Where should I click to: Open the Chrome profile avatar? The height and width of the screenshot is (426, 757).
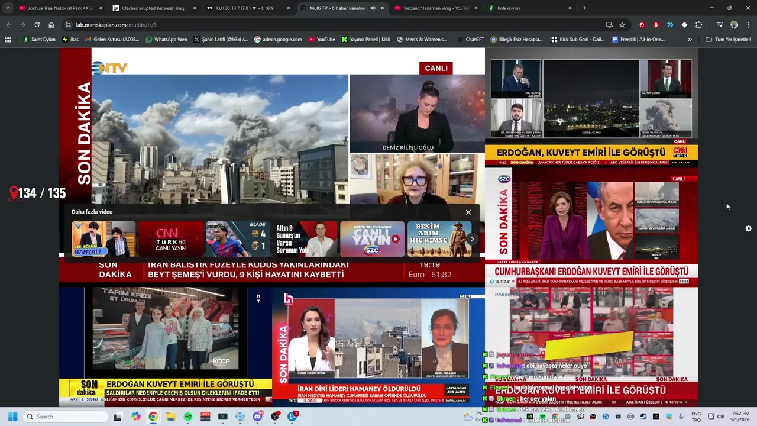click(x=734, y=25)
